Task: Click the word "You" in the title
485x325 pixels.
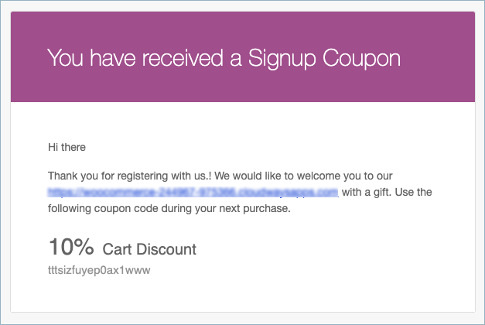Action: tap(65, 57)
